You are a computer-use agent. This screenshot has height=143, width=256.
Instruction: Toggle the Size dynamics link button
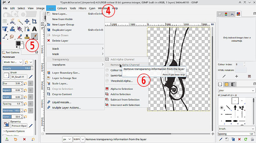click(31, 83)
